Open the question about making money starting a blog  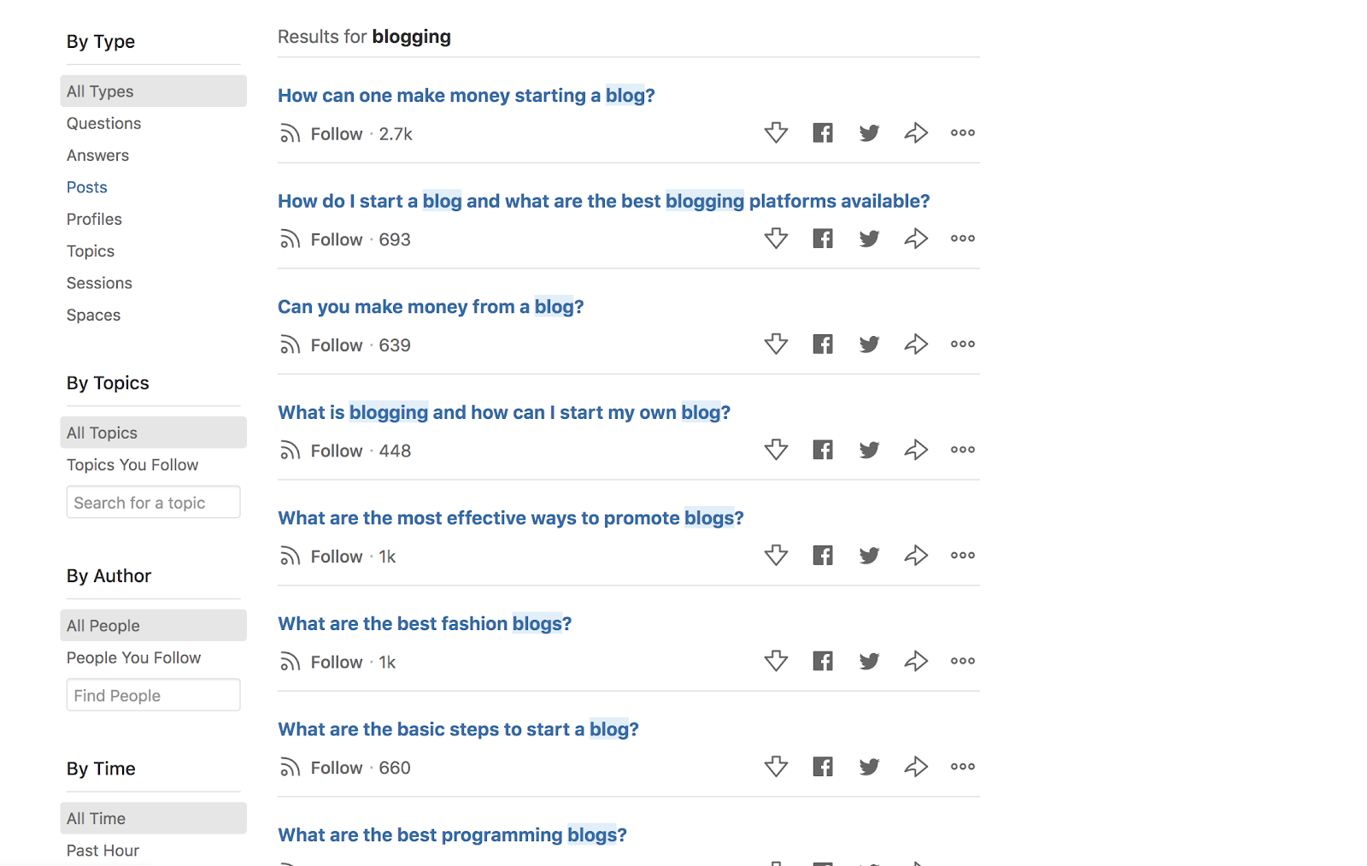click(466, 95)
